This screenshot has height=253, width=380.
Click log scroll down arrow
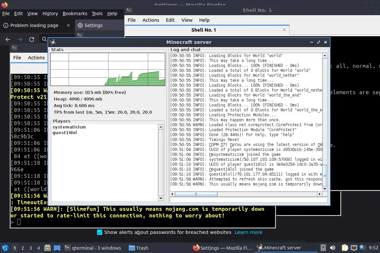click(325, 189)
